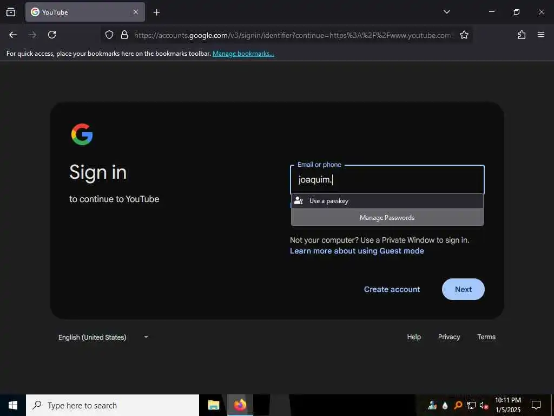Open the tracking protection shield icon

109,35
